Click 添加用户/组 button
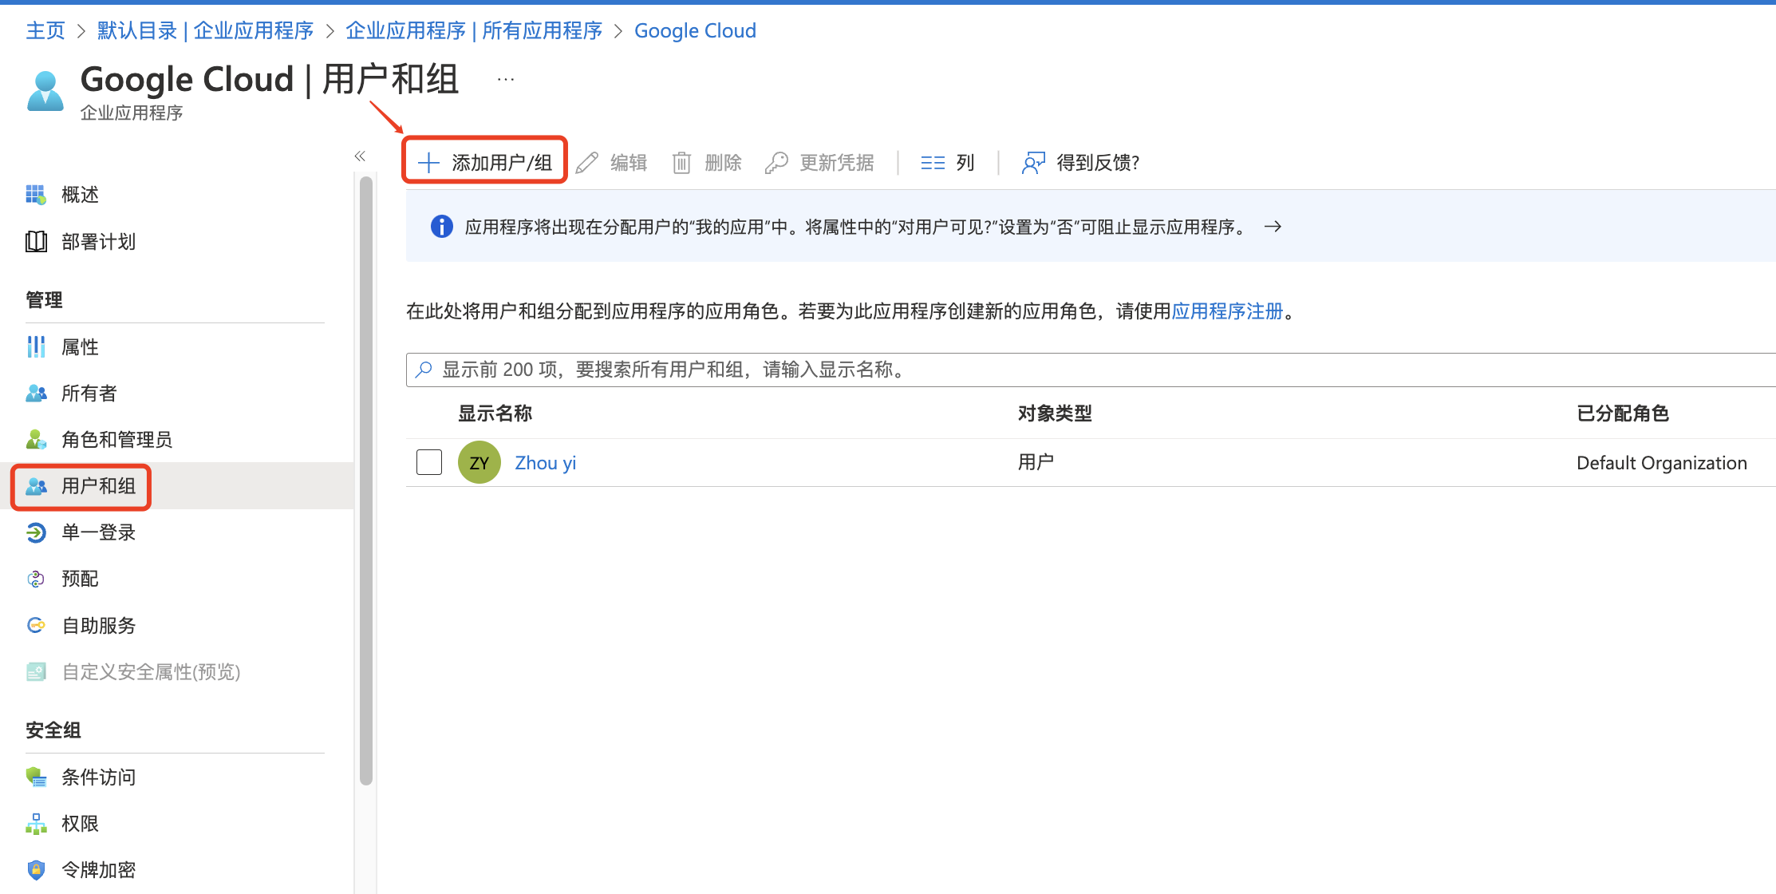This screenshot has height=894, width=1776. [485, 163]
